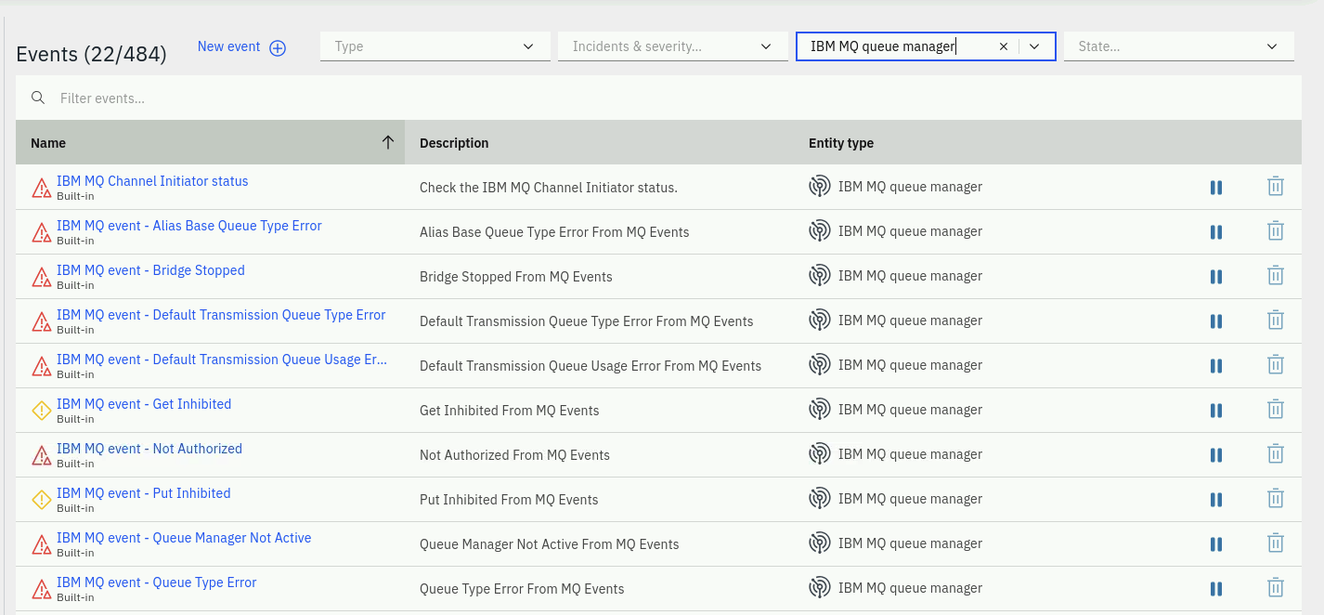1324x615 pixels.
Task: Open the Incidents & severity dropdown
Action: coord(673,46)
